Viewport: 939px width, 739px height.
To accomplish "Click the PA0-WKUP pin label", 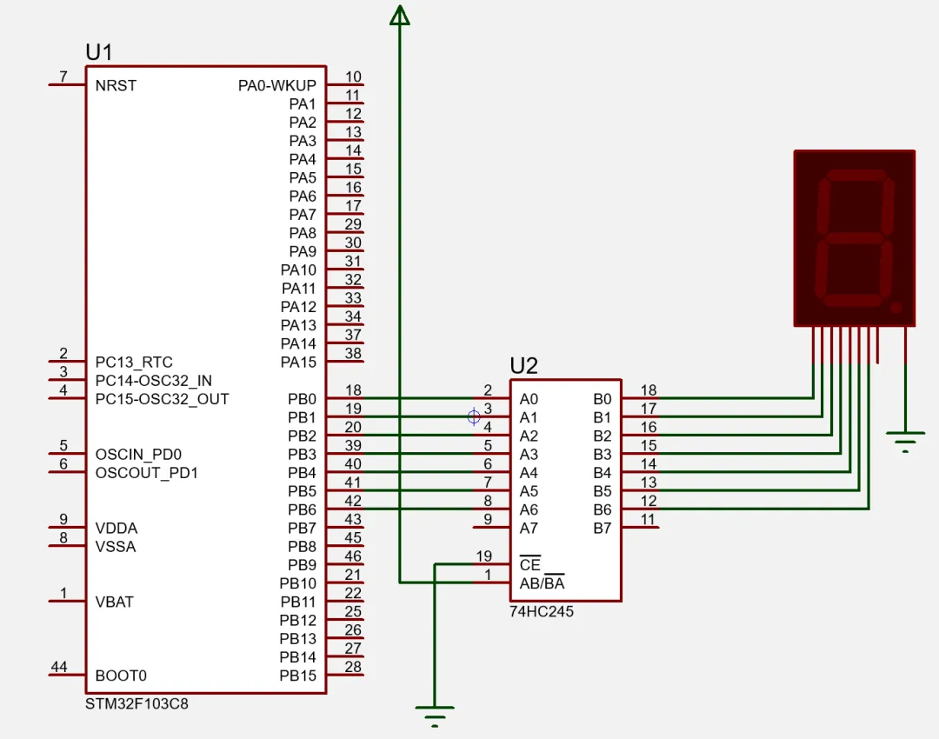I will click(277, 86).
